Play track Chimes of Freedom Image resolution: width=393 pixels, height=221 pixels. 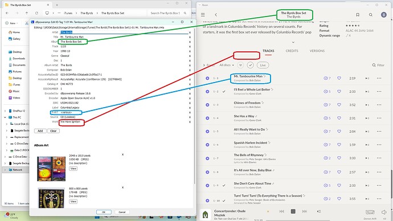pos(207,105)
